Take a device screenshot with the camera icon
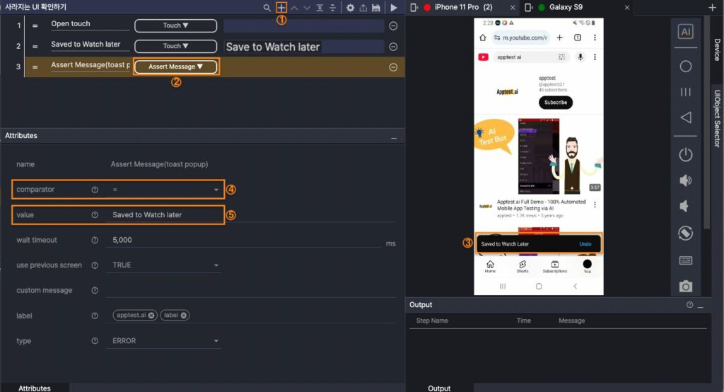The width and height of the screenshot is (724, 392). 685,287
